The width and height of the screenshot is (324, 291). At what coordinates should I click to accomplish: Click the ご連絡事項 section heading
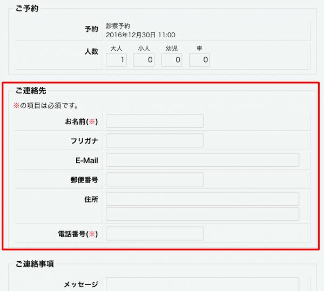[35, 264]
